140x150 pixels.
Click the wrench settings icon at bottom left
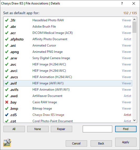[x=7, y=143]
